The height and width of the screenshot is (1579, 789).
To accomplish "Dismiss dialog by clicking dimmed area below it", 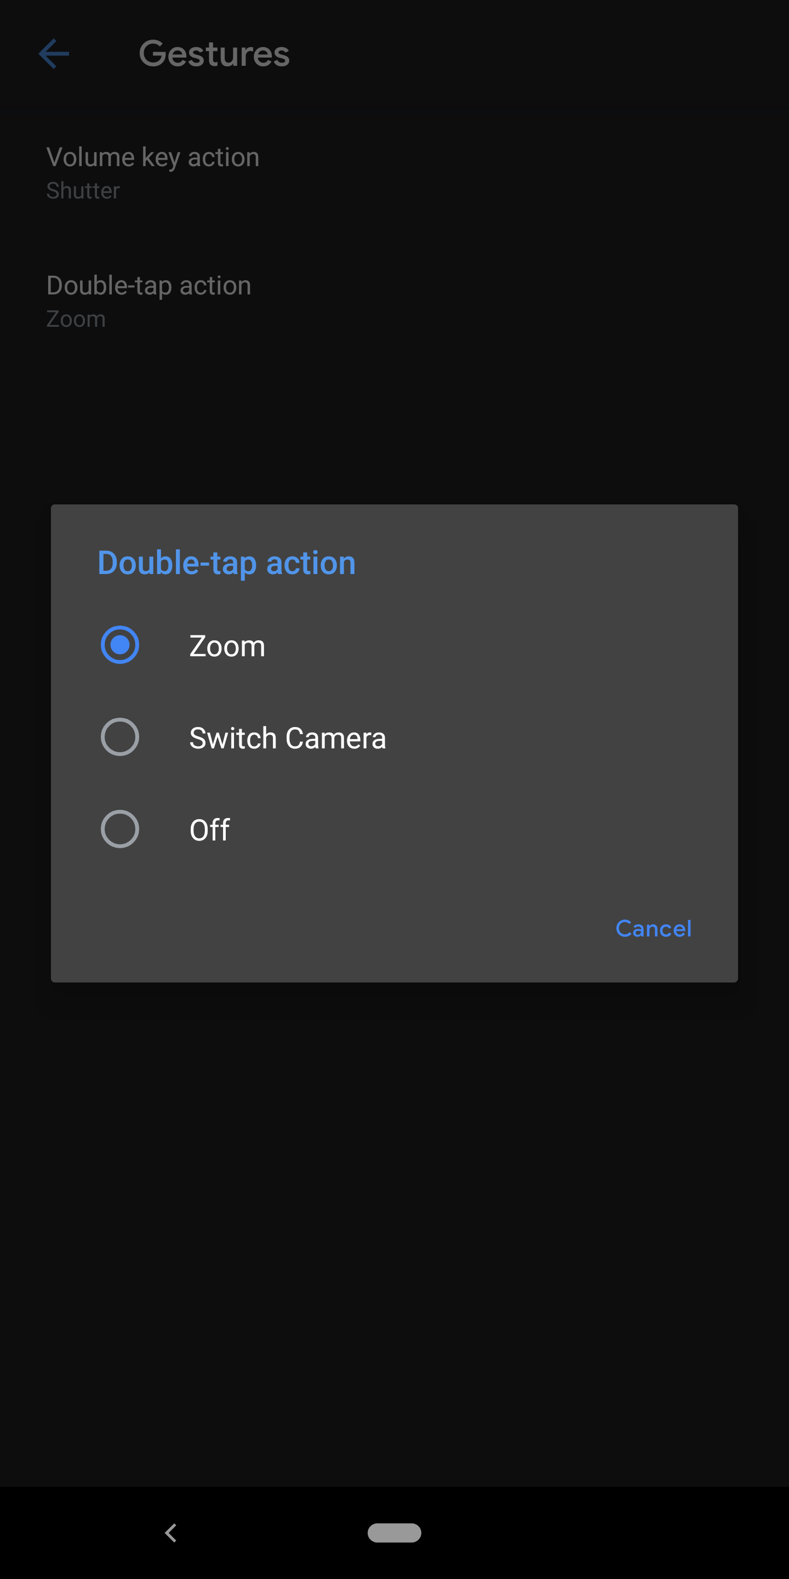I will [395, 1226].
